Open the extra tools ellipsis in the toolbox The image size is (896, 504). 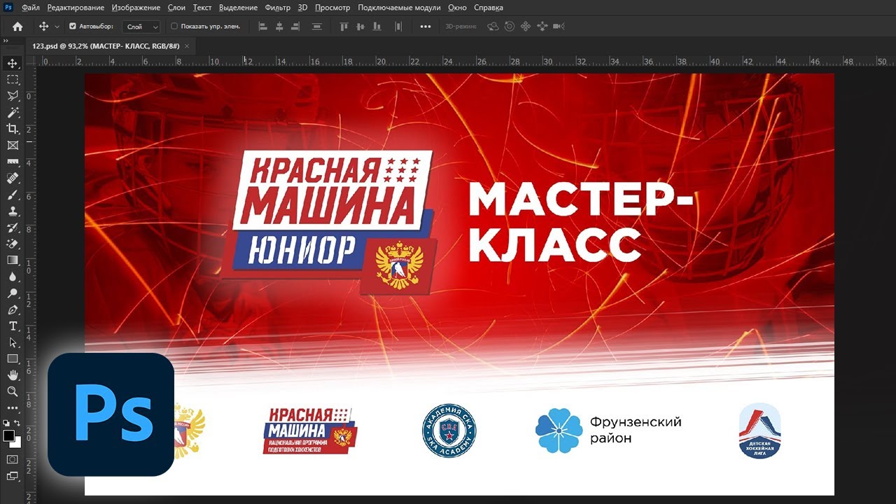(13, 408)
